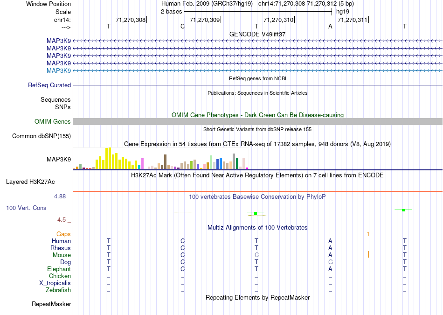This screenshot has height=315, width=443.
Task: Click the green PhyloP bar under 71,270,310
Action: pyautogui.click(x=256, y=213)
